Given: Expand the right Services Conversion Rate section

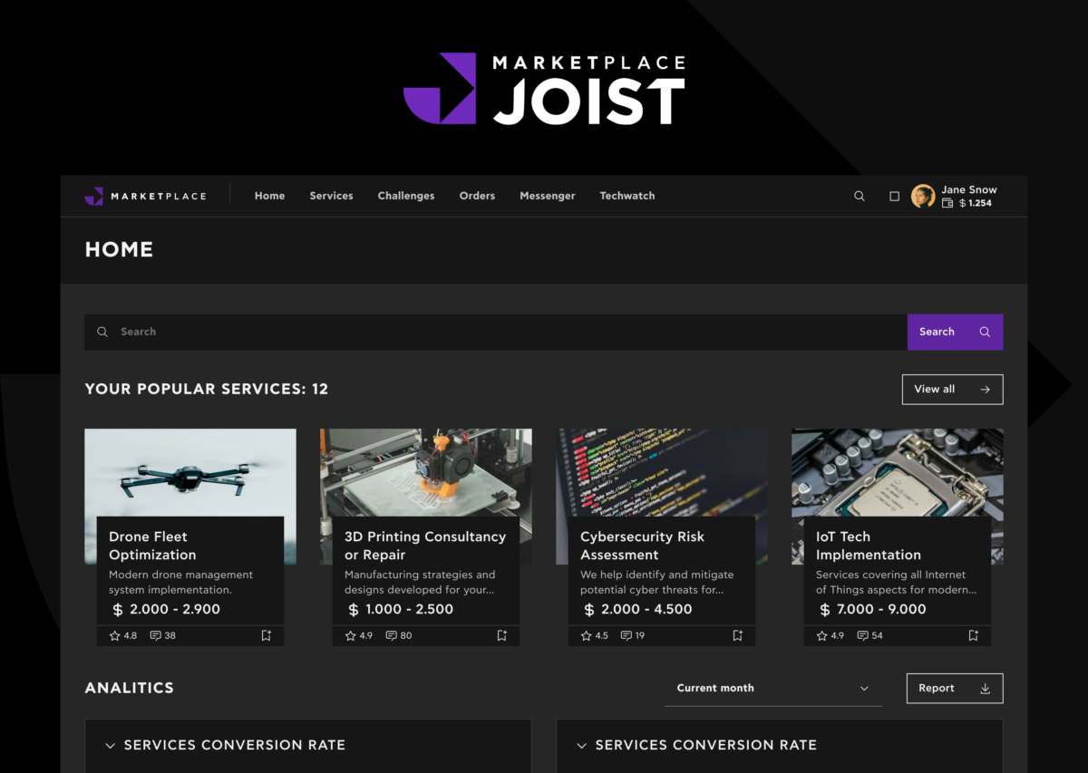Looking at the screenshot, I should (581, 745).
